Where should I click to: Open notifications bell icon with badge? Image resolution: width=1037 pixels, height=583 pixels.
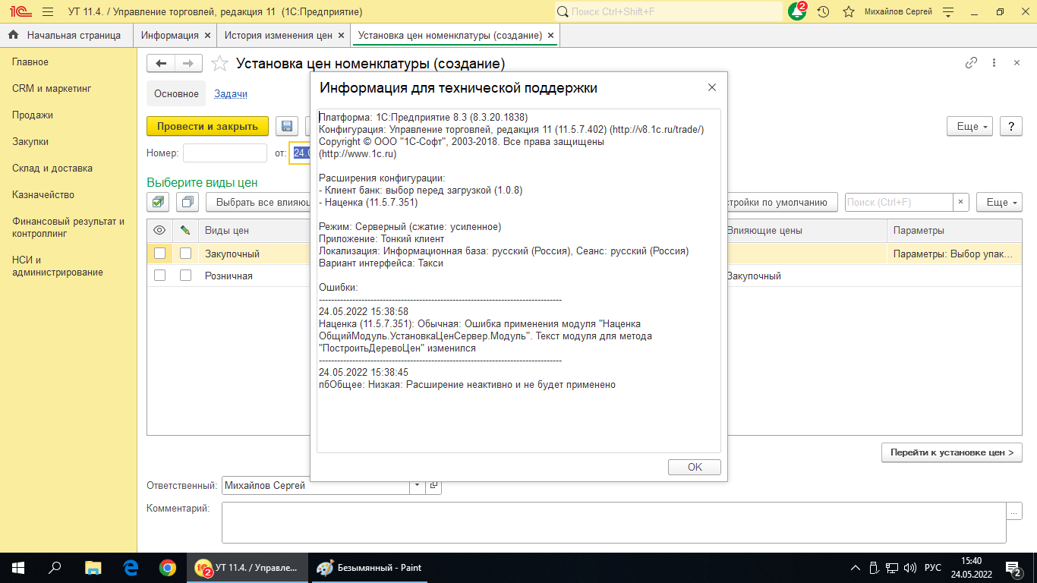click(x=797, y=11)
